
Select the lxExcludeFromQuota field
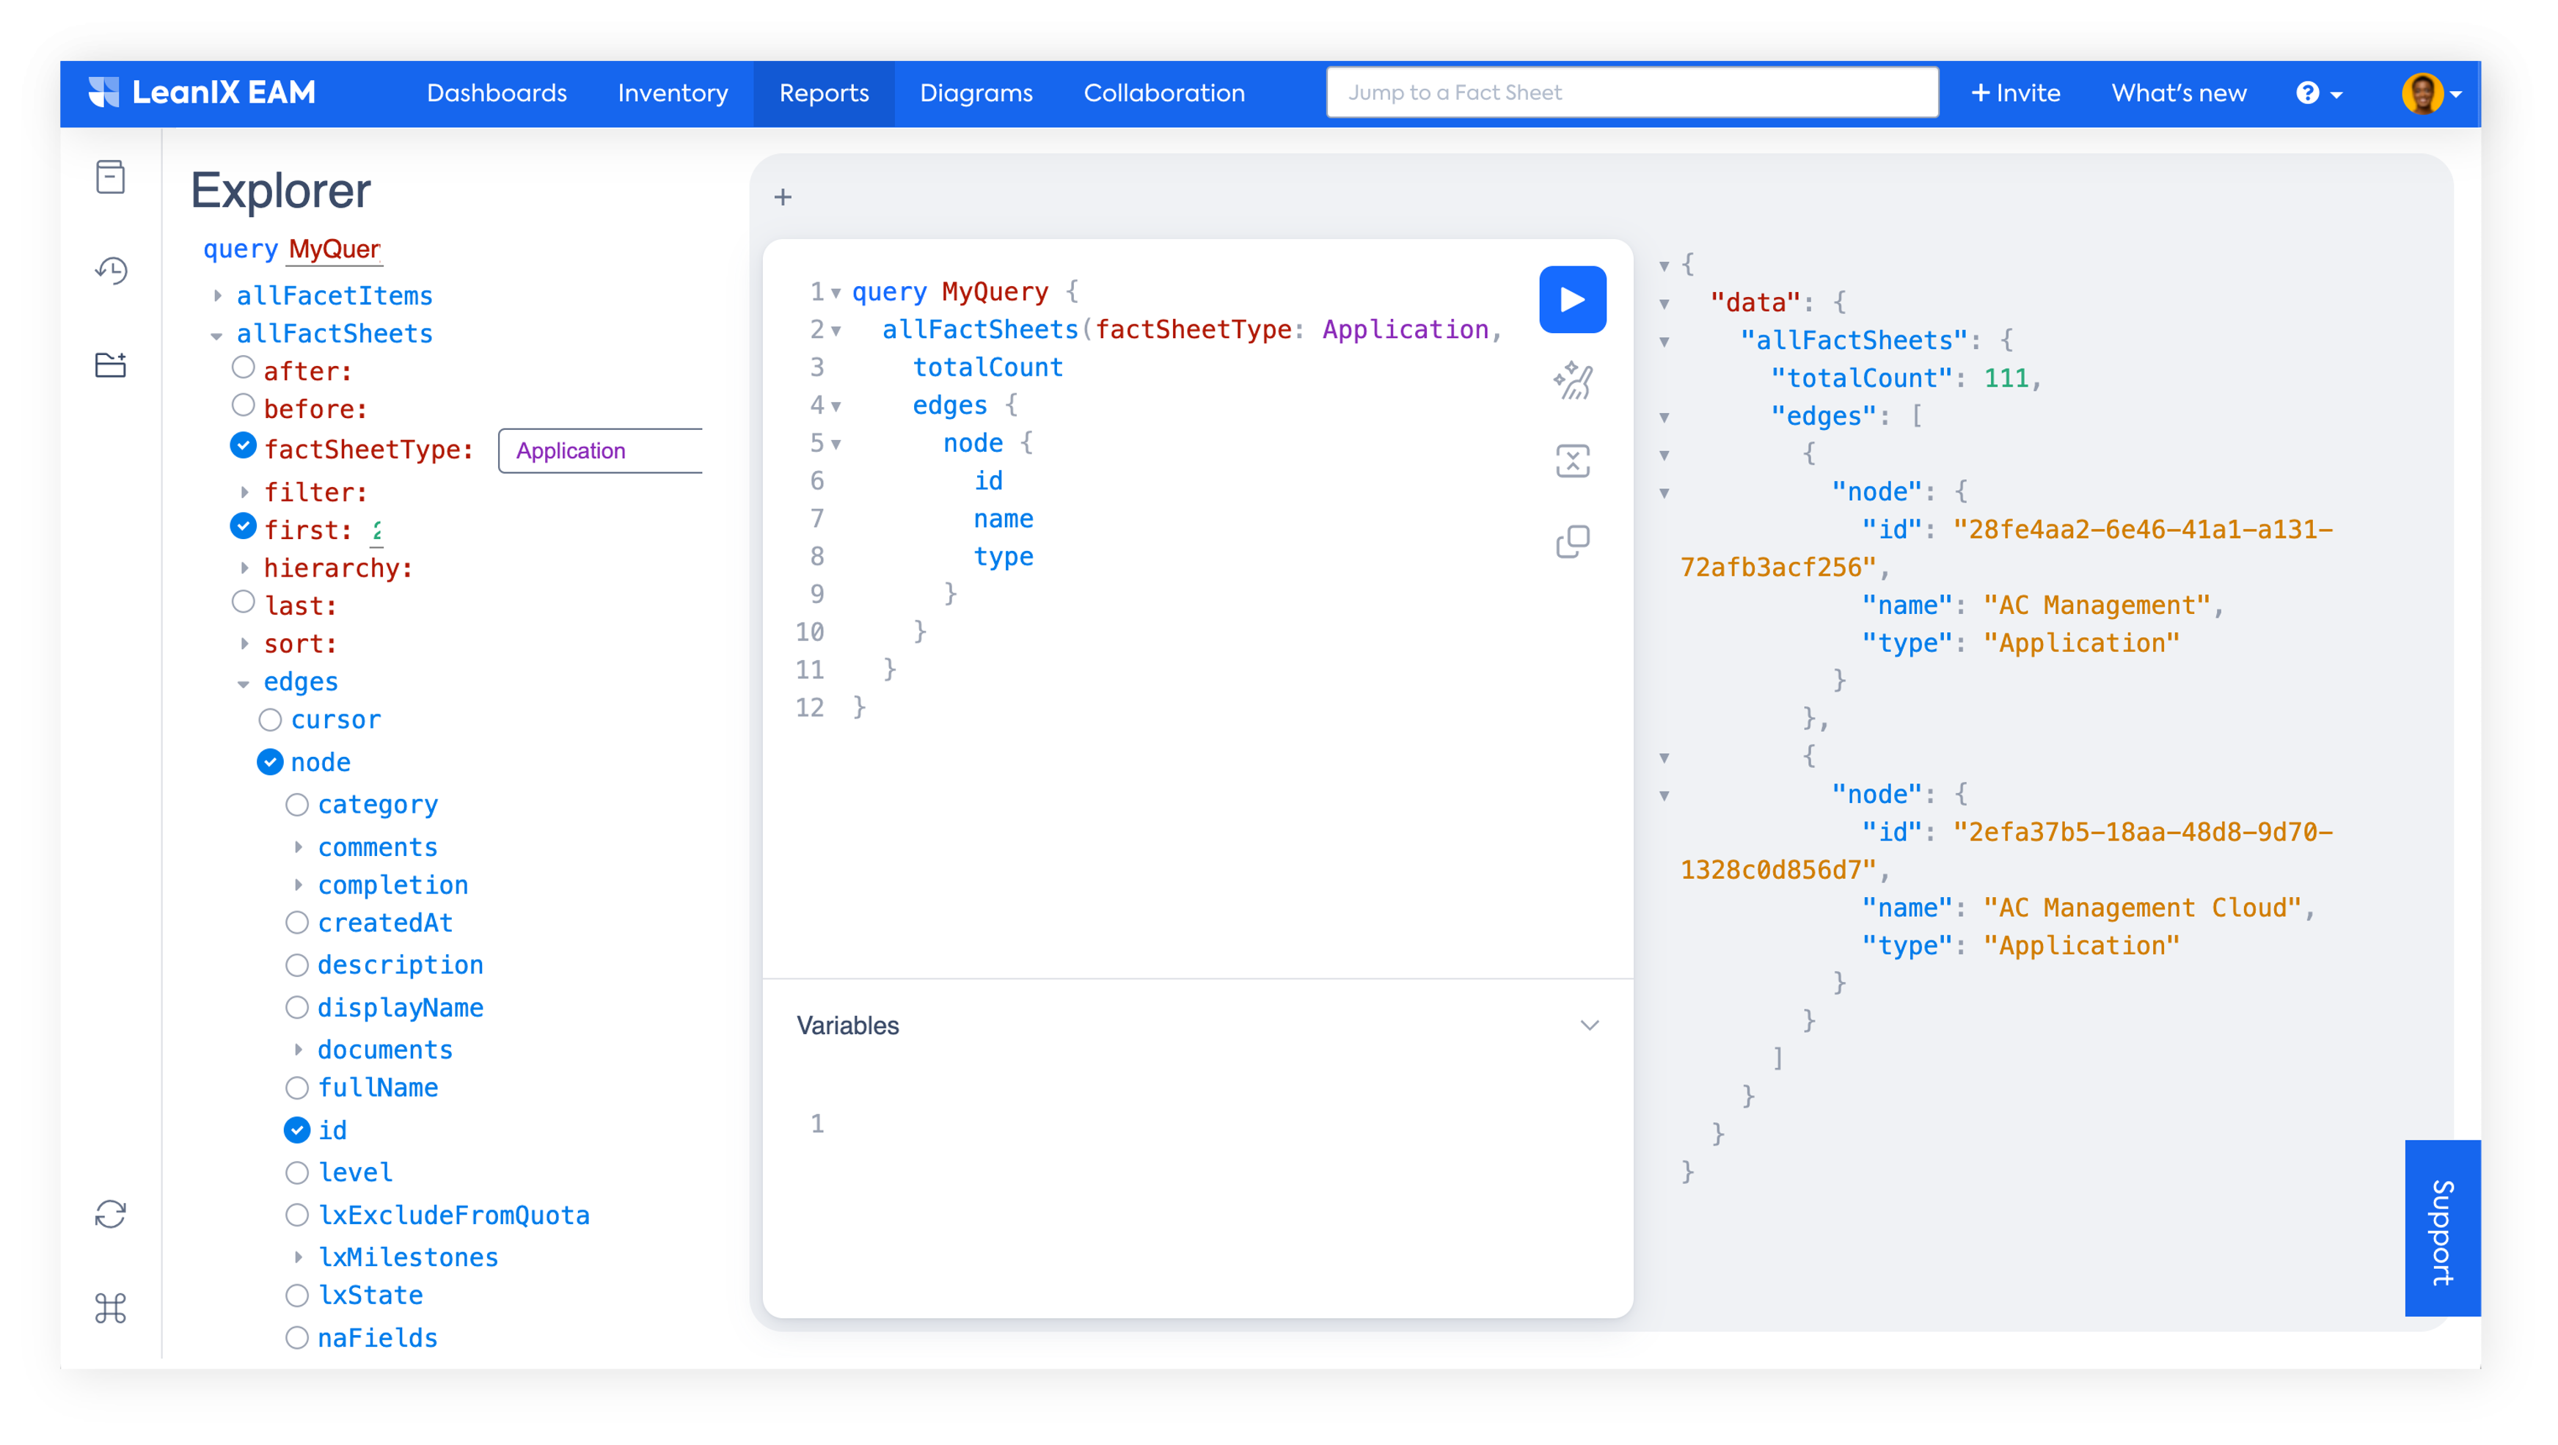296,1215
